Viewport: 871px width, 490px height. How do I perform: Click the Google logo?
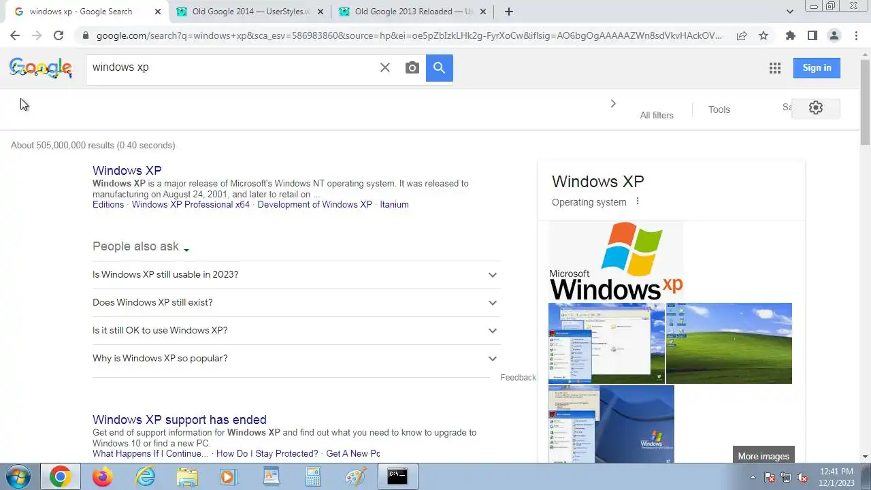click(41, 67)
